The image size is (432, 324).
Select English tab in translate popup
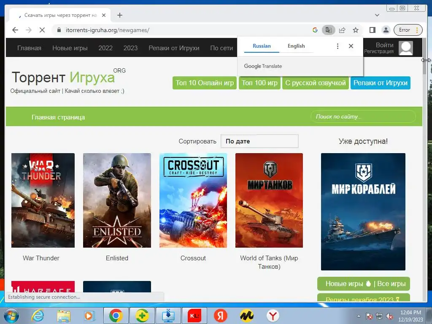[296, 46]
